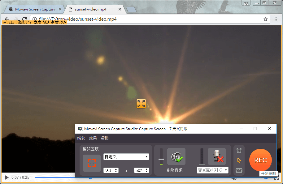Screen dimensions: 283x184
Task: Open the capture area selection tool
Action: [92, 163]
